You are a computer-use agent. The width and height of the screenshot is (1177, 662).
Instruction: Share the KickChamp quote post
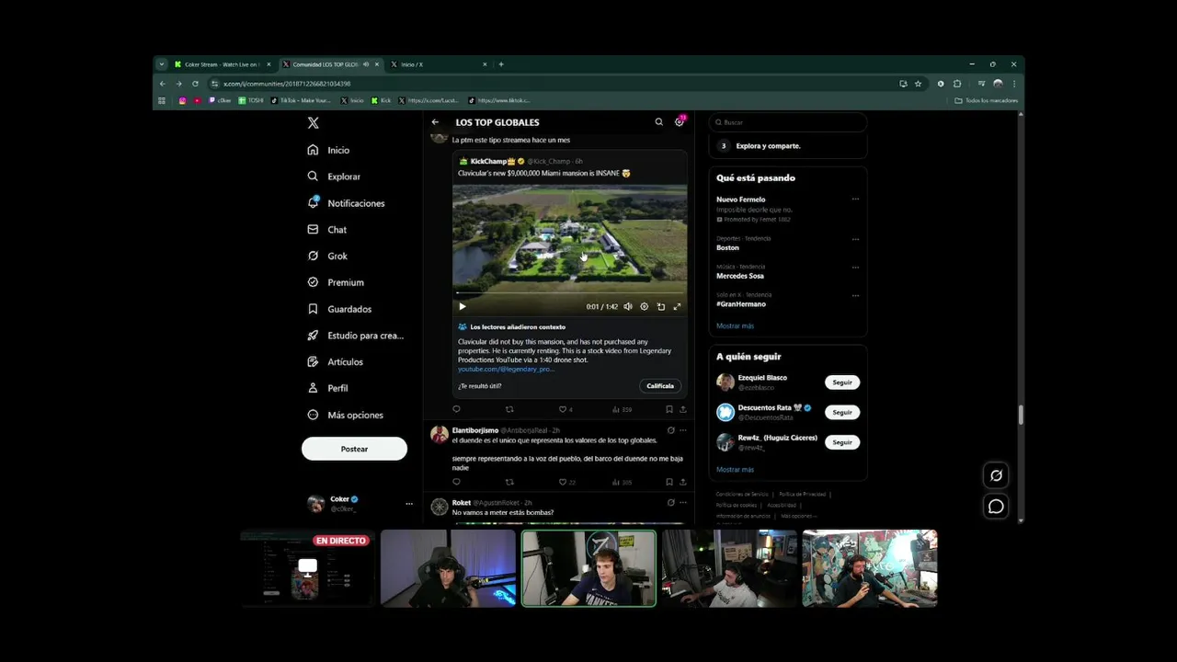click(x=682, y=409)
